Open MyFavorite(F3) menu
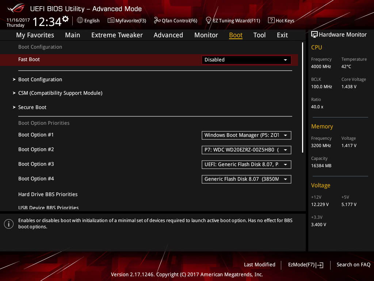Image resolution: width=374 pixels, height=281 pixels. 127,20
